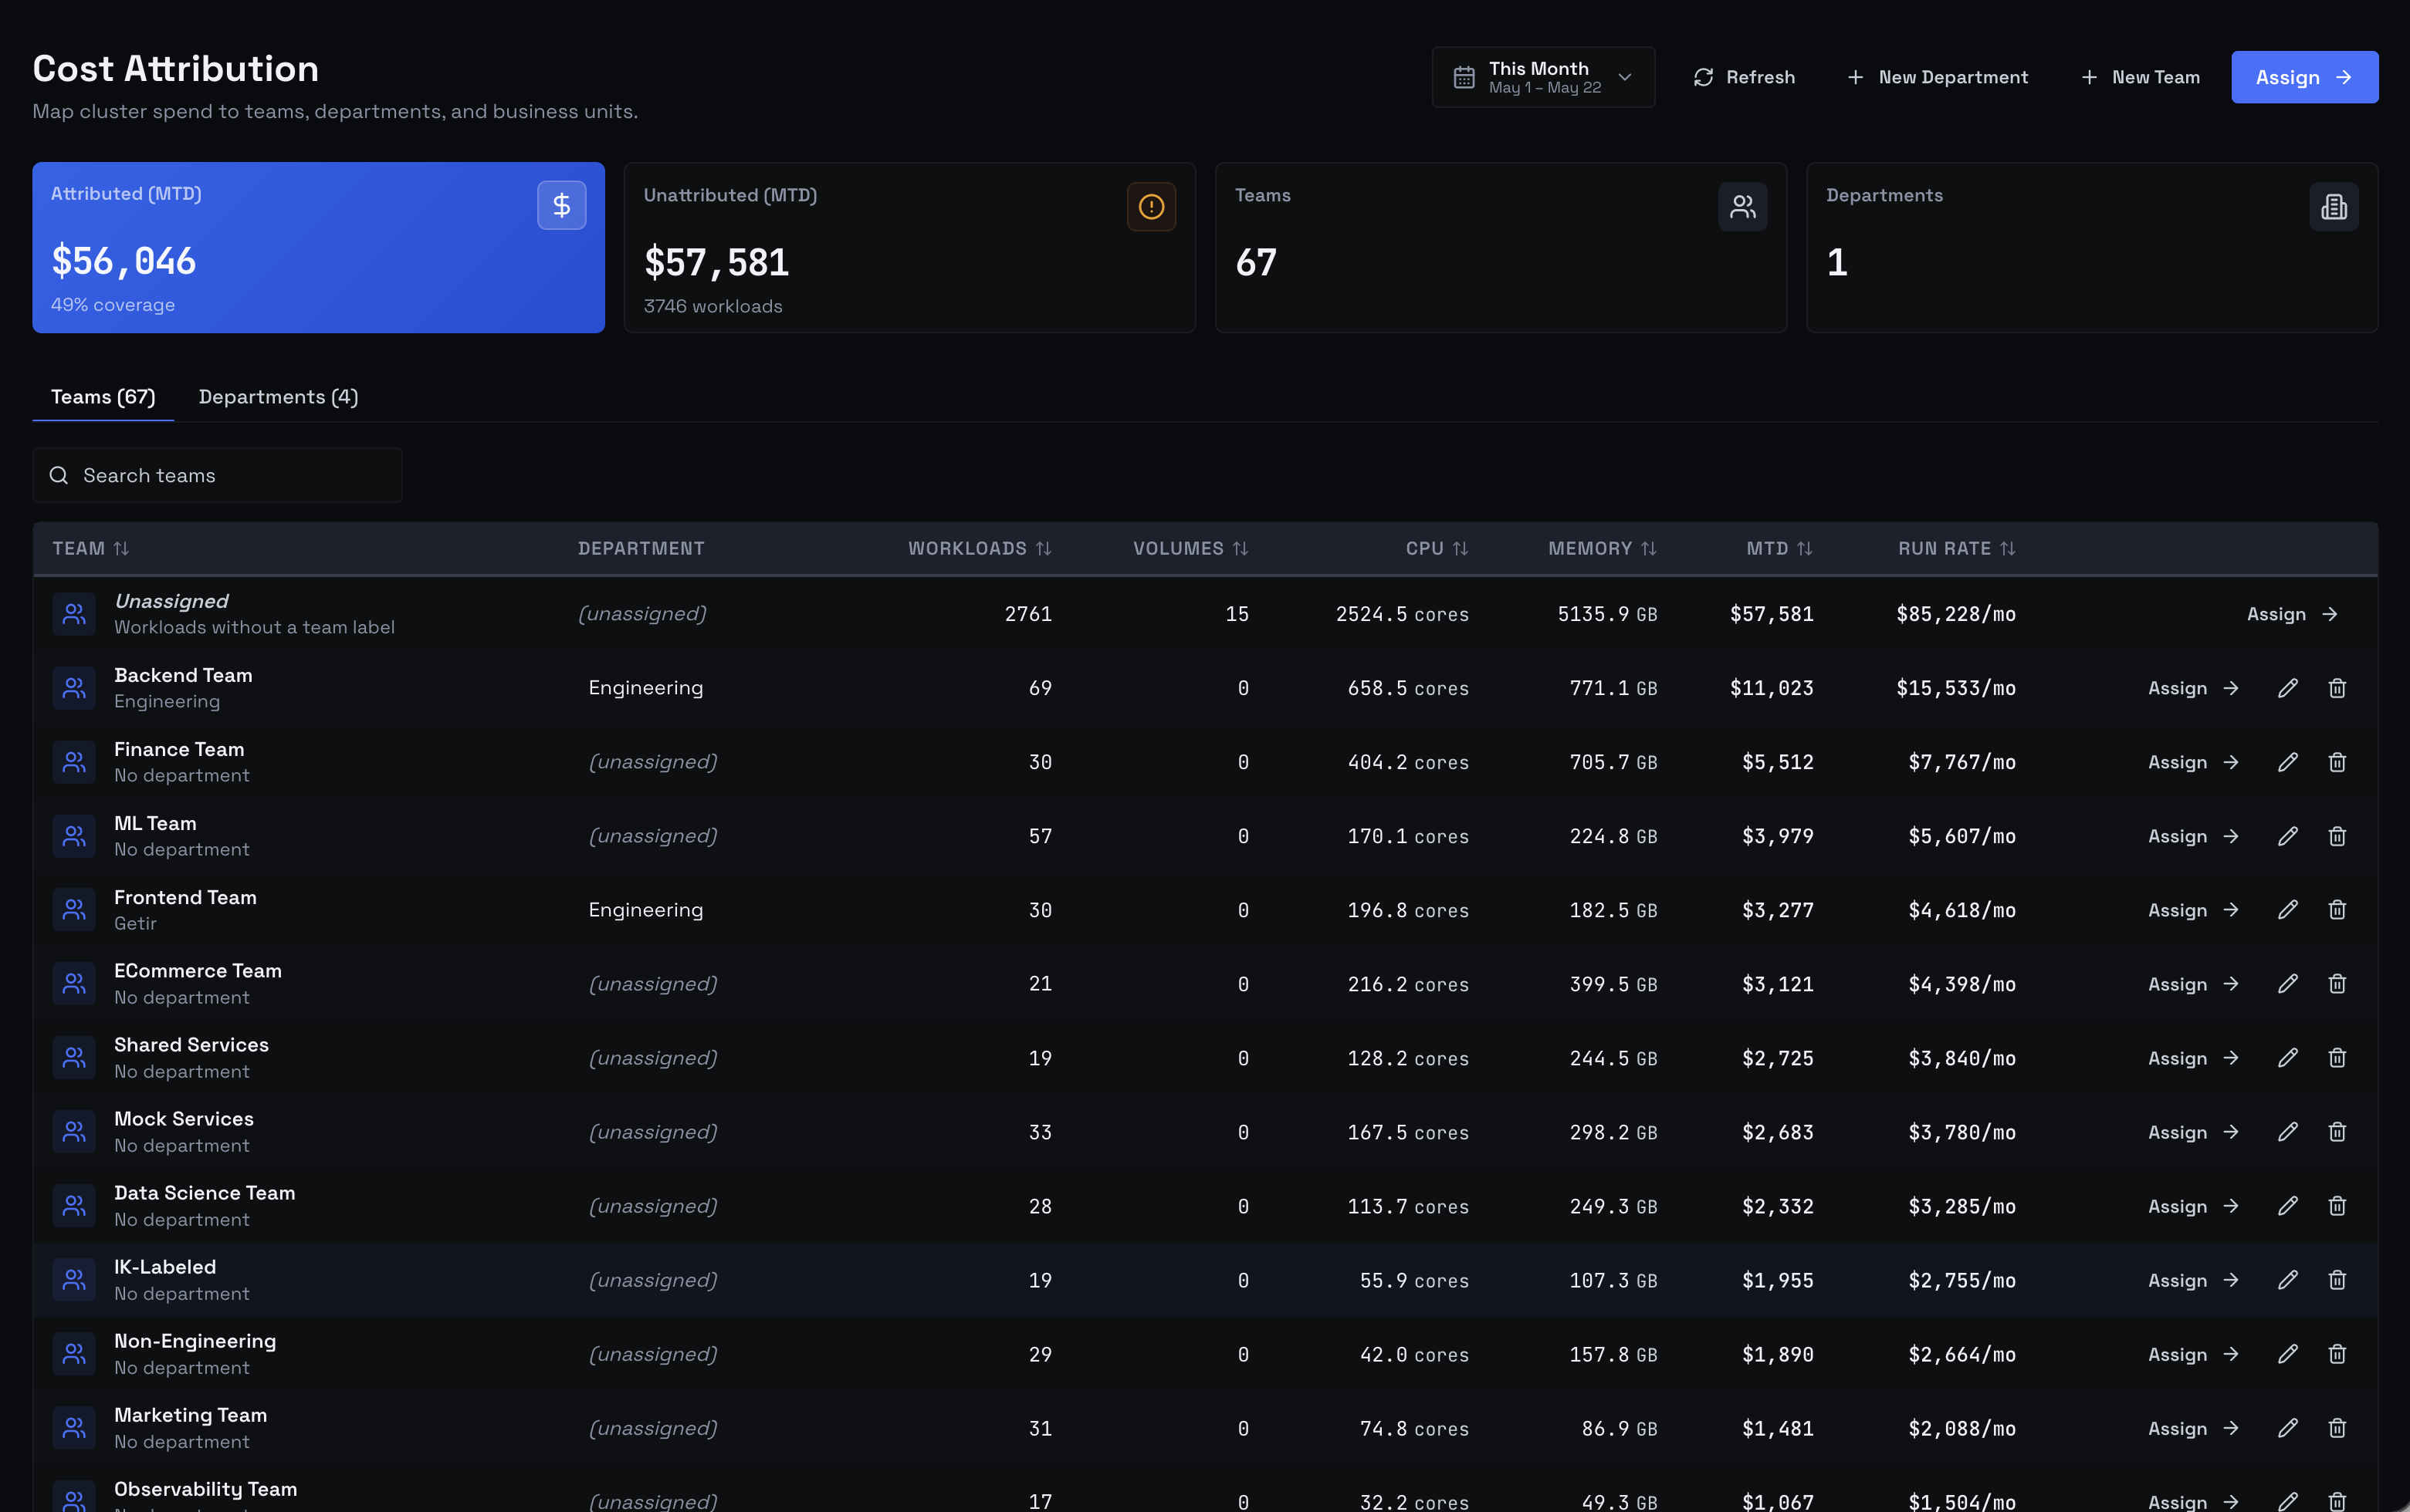
Task: Edit Marketing Team with pencil icon
Action: click(x=2287, y=1428)
